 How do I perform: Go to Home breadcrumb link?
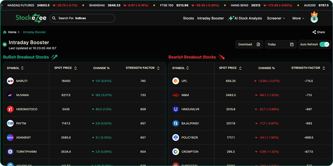click(12, 32)
